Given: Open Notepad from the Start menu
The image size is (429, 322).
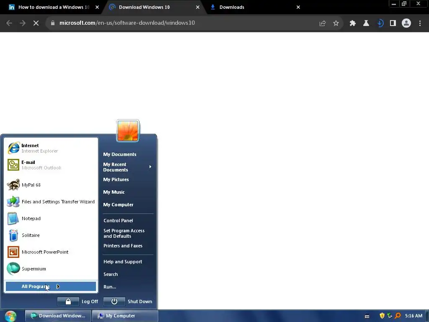Looking at the screenshot, I should click(x=51, y=218).
